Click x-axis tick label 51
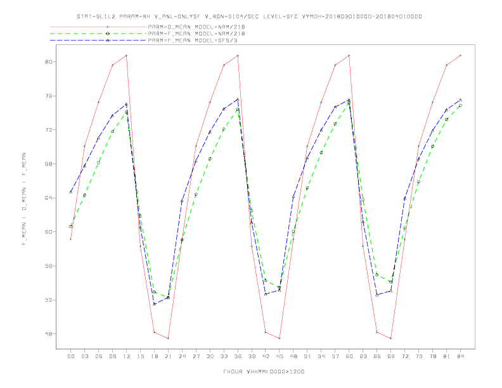 pyautogui.click(x=307, y=356)
